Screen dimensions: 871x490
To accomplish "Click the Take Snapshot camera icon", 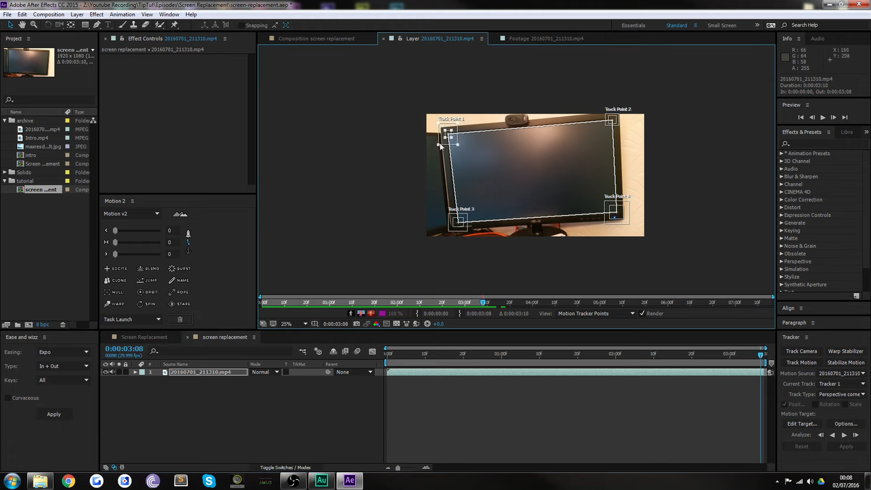I will point(356,323).
